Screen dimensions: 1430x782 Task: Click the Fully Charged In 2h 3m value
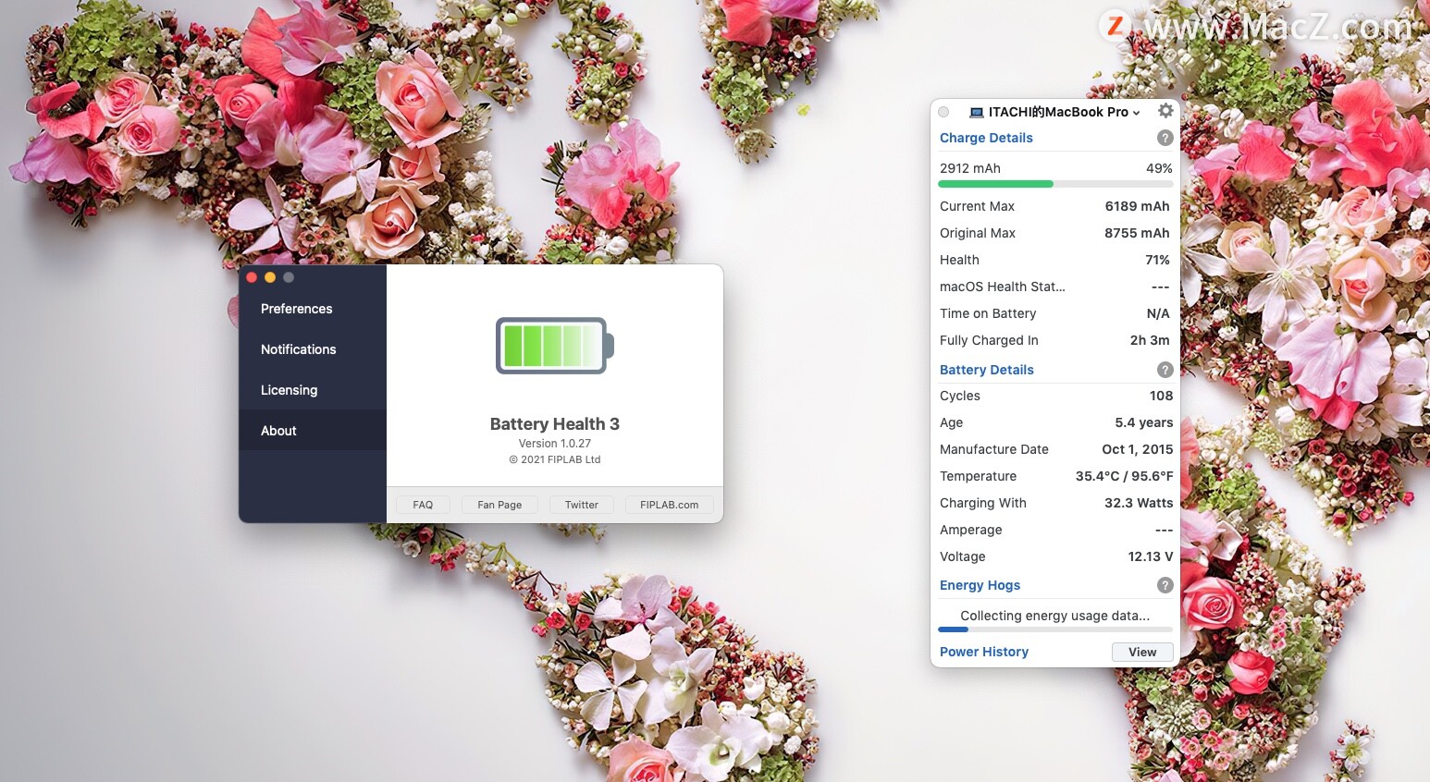(1150, 340)
